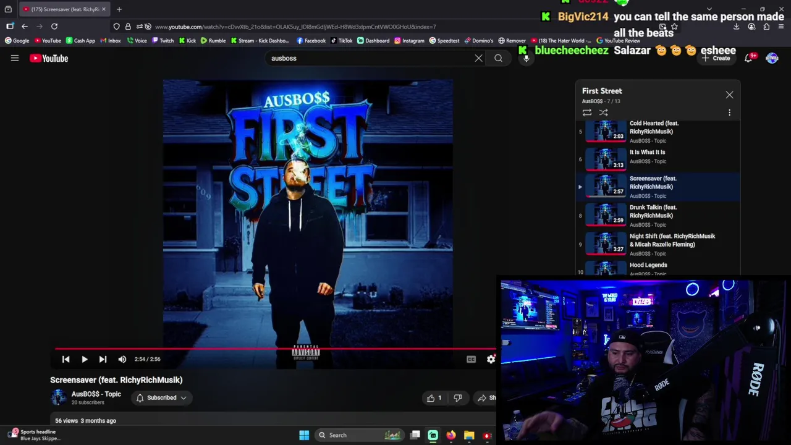This screenshot has width=791, height=445.
Task: Toggle playlist loop for First Street
Action: (x=587, y=112)
